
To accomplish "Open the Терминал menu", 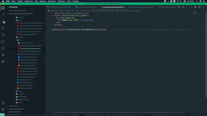I will pyautogui.click(x=61, y=1).
